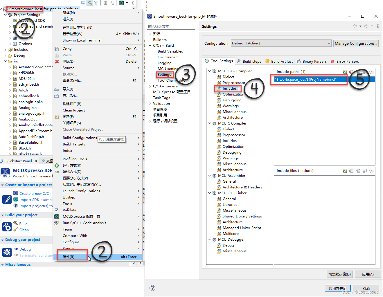Expand the Debug folder in explorer
This screenshot has width=383, height=297.
coord(6,55)
